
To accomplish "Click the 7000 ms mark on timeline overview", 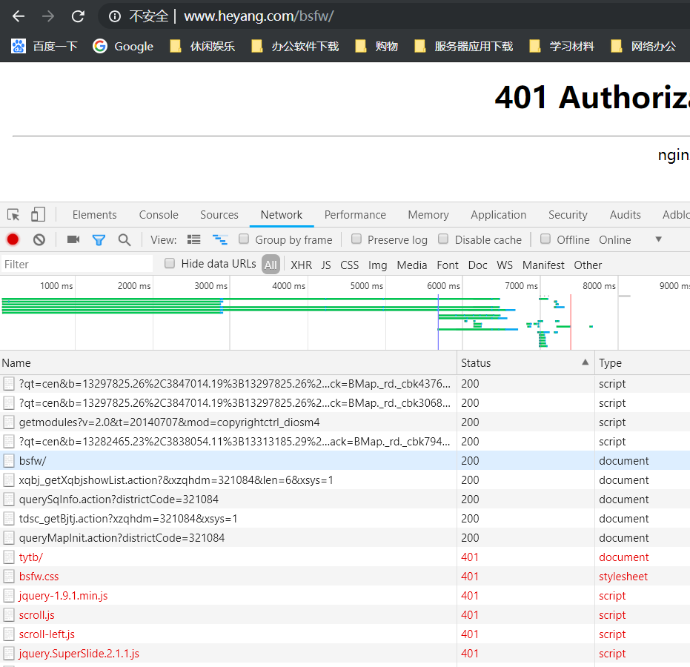I will [521, 286].
